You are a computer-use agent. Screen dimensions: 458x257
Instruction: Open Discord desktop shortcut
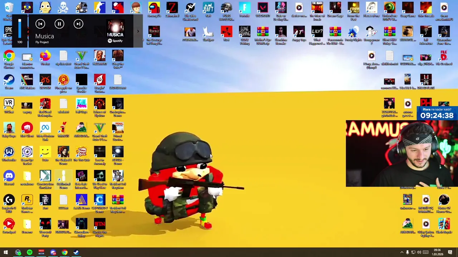click(9, 178)
